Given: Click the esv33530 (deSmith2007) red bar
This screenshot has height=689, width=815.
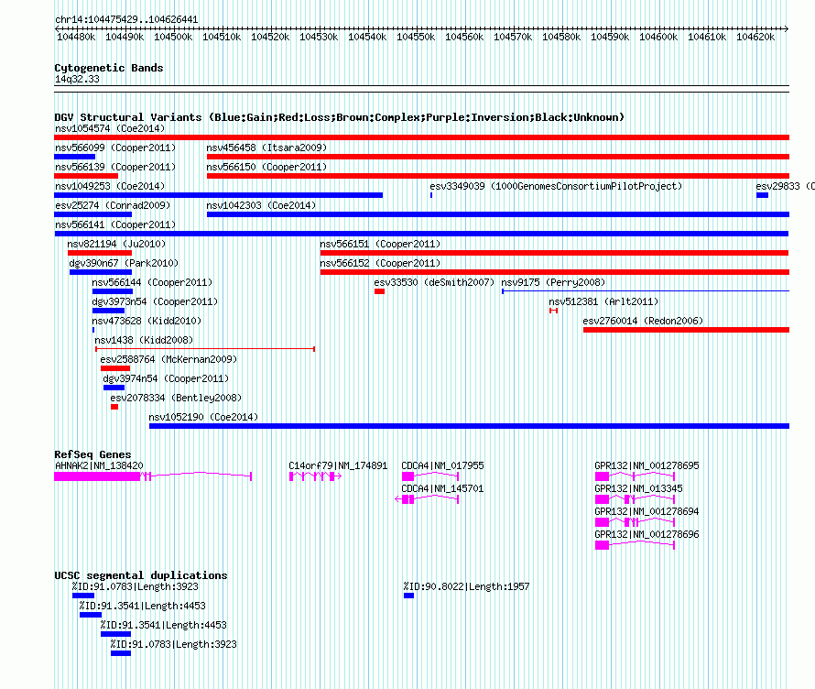Looking at the screenshot, I should [x=379, y=291].
